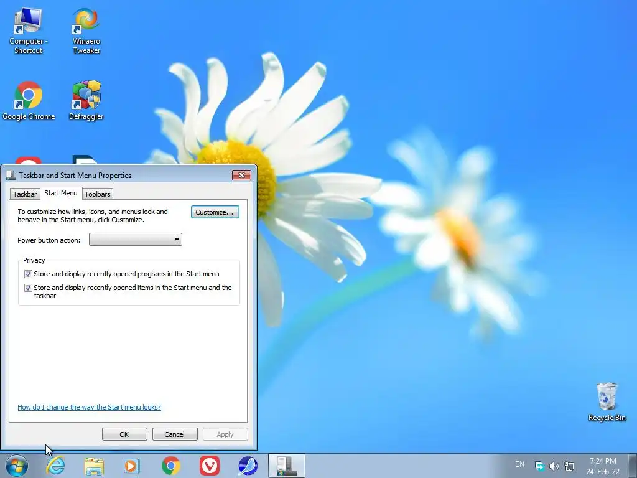Click the Show desktop strip at taskbar end
The height and width of the screenshot is (478, 637).
(x=633, y=466)
